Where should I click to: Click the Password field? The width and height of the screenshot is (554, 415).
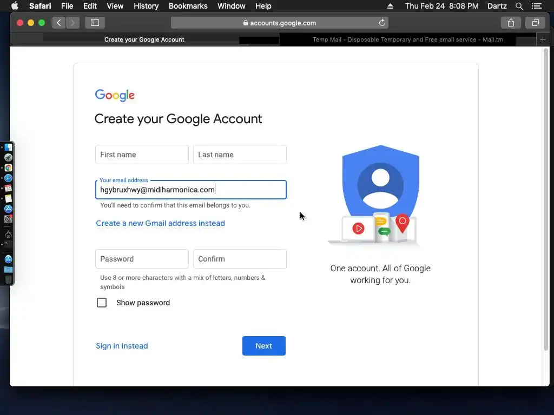(142, 259)
